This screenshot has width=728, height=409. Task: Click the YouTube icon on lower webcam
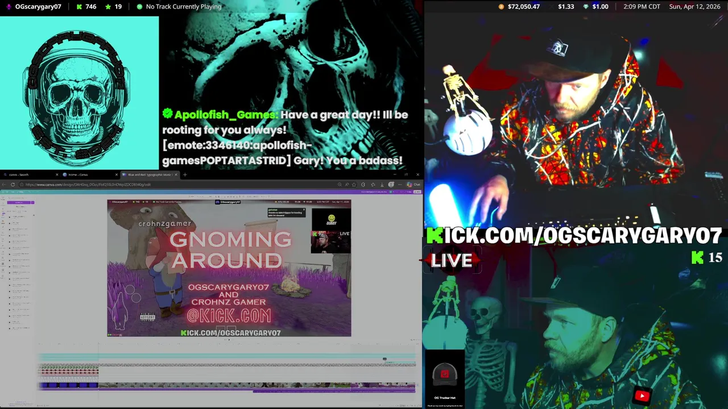tap(642, 396)
